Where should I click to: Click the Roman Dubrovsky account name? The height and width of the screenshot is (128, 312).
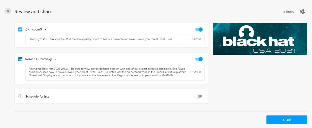pyautogui.click(x=38, y=59)
